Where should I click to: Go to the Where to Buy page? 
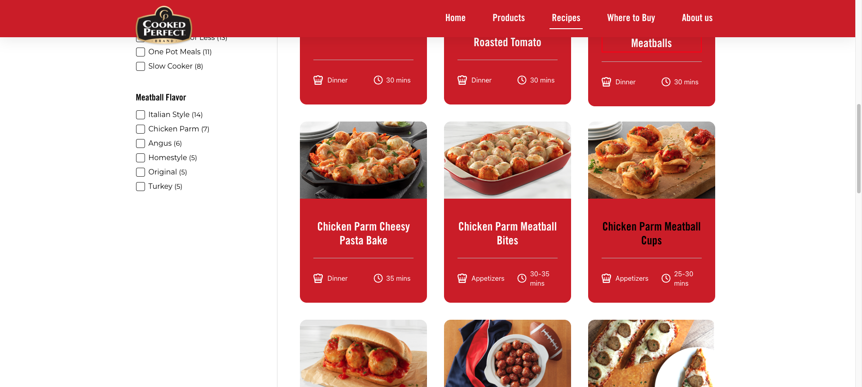[x=631, y=18]
